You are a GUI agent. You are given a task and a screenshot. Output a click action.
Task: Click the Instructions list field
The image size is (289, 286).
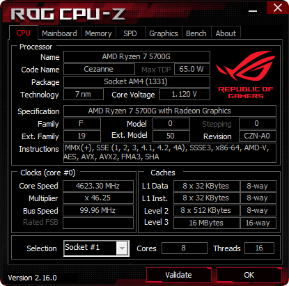170,152
